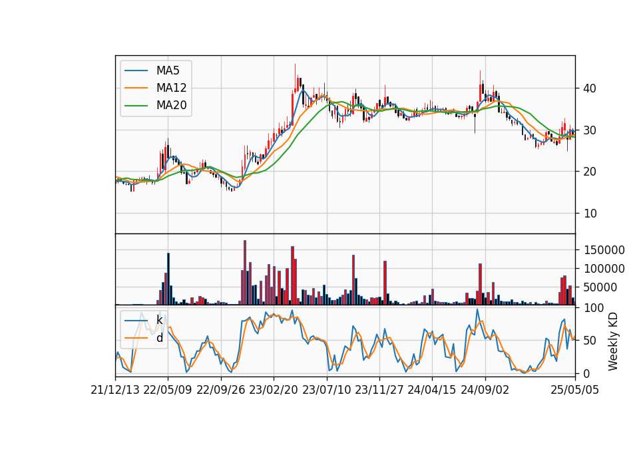Click the KD axis value 50

[x=590, y=341]
